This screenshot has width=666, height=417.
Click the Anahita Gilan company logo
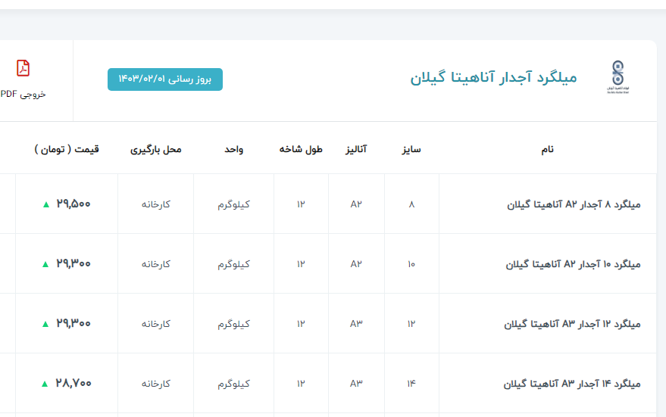(x=618, y=77)
